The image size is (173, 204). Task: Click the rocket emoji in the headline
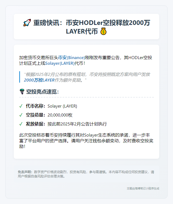coord(27,23)
